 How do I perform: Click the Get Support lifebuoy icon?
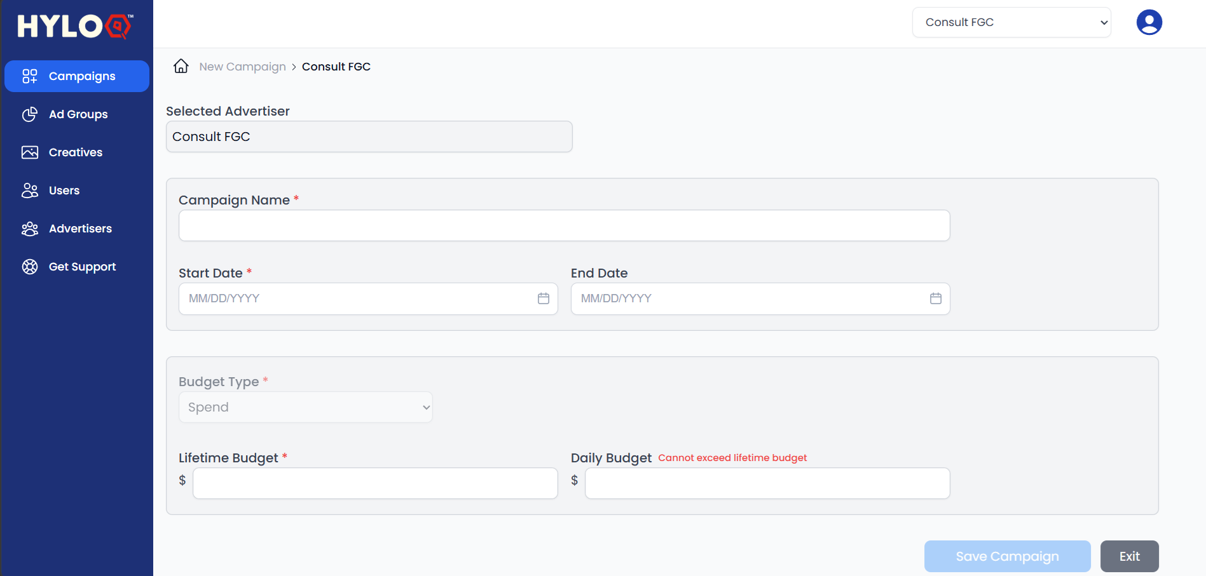click(x=30, y=267)
